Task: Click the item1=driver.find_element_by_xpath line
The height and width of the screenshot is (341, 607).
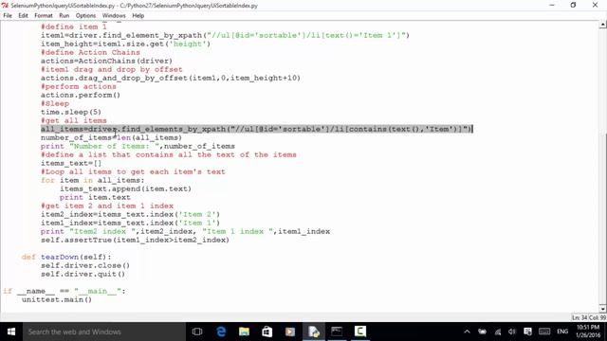Action: point(225,35)
